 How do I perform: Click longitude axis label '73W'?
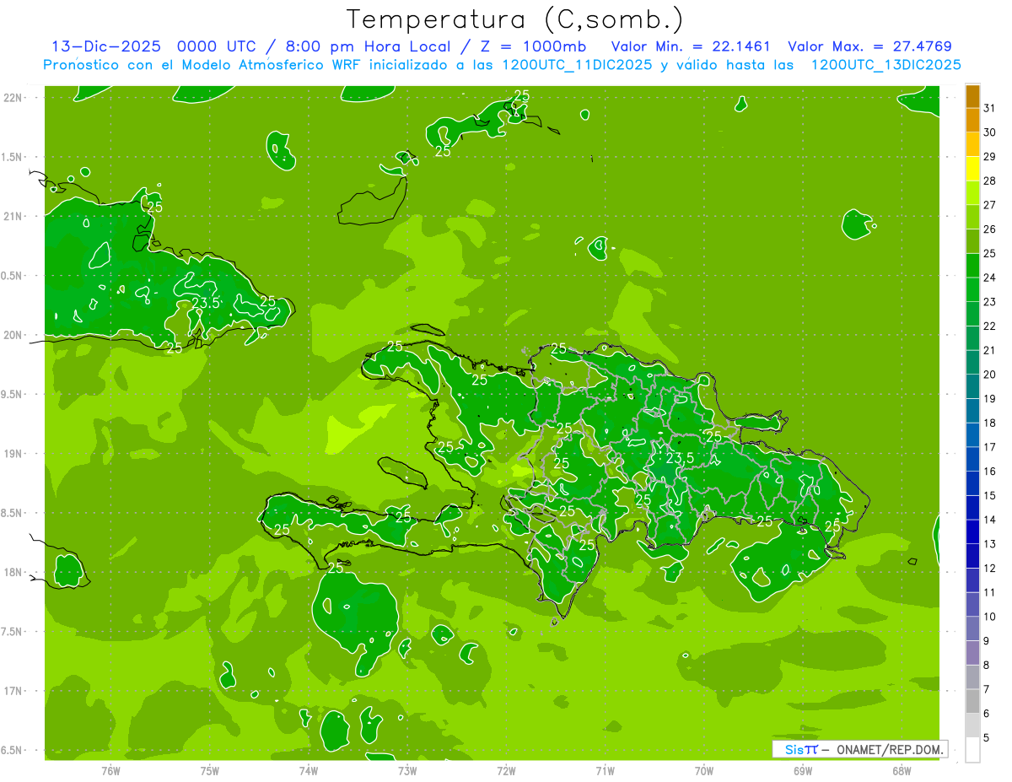(x=407, y=770)
